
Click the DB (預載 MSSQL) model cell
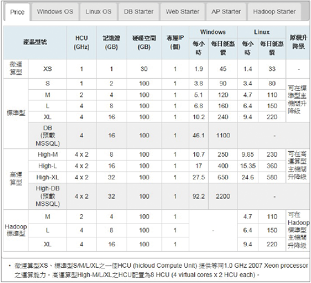pos(48,135)
